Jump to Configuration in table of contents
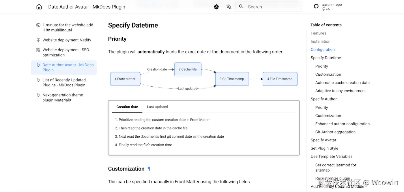The width and height of the screenshot is (404, 192). click(323, 50)
